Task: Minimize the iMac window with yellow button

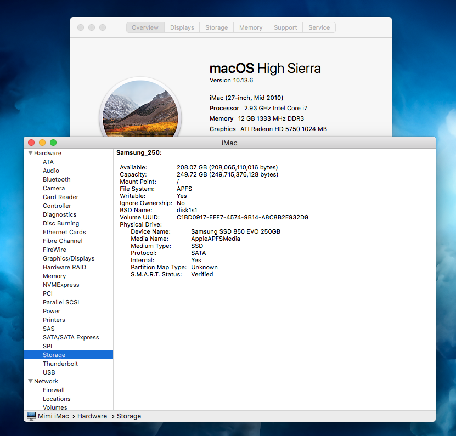Action: [x=42, y=143]
